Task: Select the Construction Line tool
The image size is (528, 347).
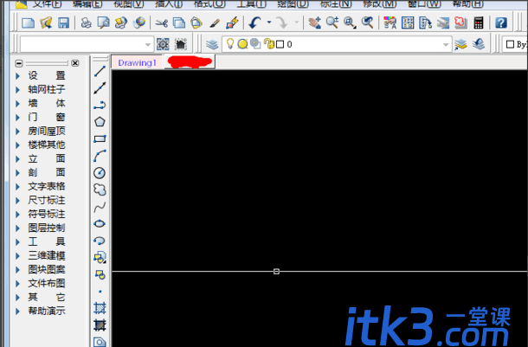Action: [100, 88]
